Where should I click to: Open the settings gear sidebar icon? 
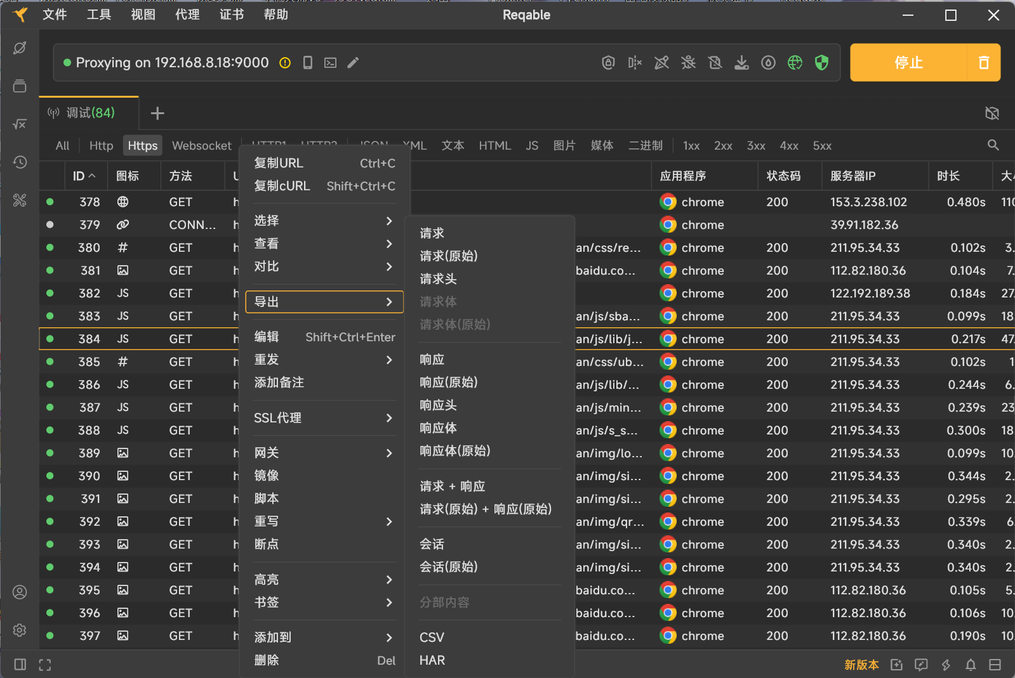(20, 630)
